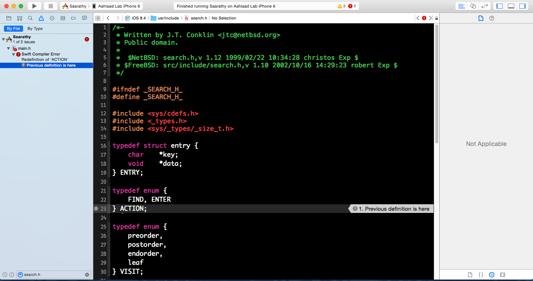Image resolution: width=533 pixels, height=281 pixels.
Task: Toggle the Debug area visibility
Action: tap(511, 6)
